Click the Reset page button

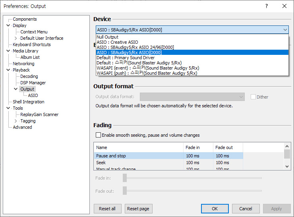point(139,209)
